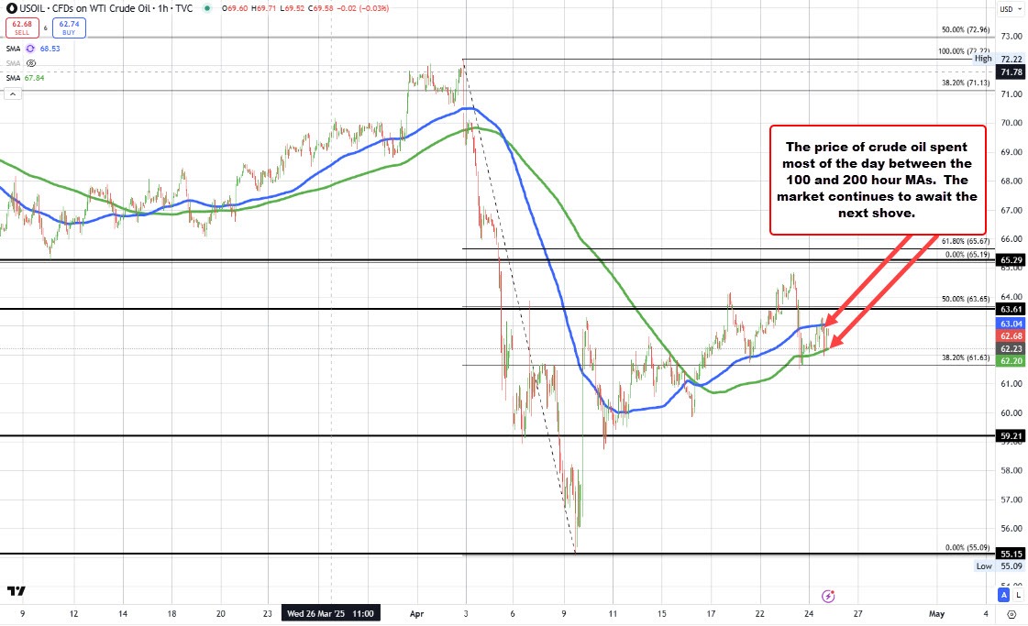
Task: Click the L69.52 low value in header
Action: click(x=292, y=8)
